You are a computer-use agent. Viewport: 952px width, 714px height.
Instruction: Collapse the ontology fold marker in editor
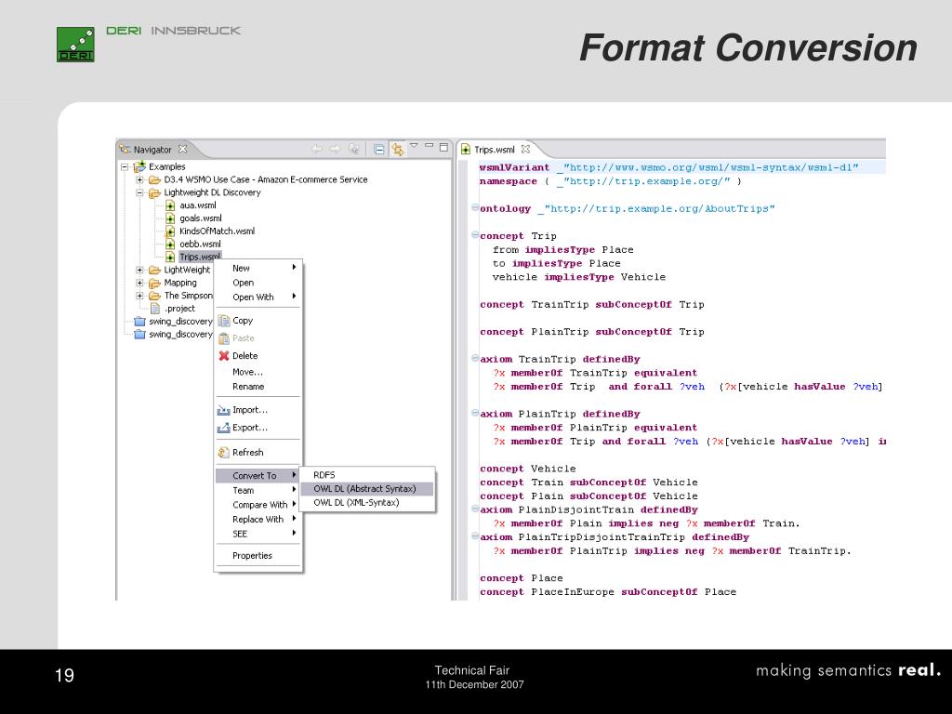(475, 207)
